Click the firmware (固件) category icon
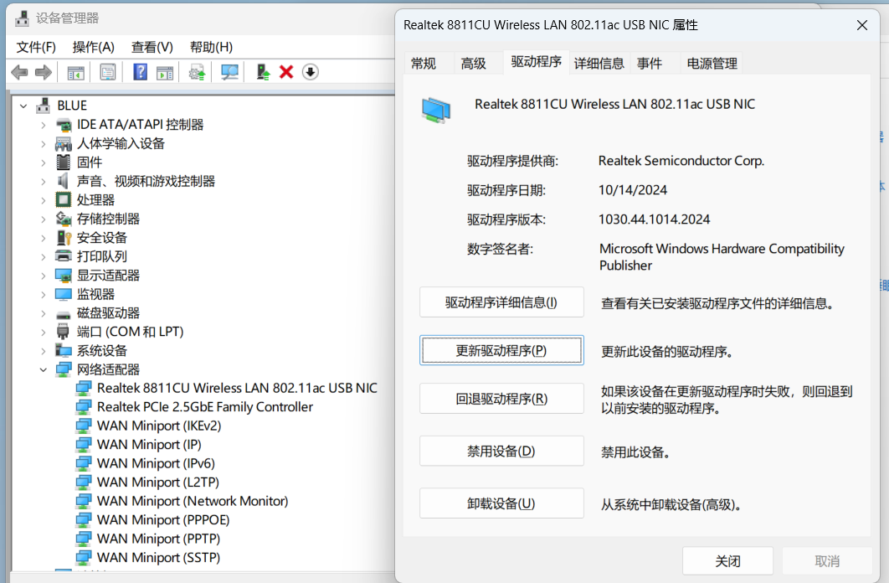This screenshot has height=583, width=889. (x=64, y=163)
